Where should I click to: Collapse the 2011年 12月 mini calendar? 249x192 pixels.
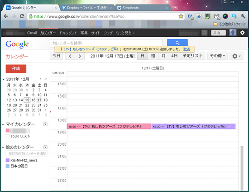pyautogui.click(x=4, y=79)
